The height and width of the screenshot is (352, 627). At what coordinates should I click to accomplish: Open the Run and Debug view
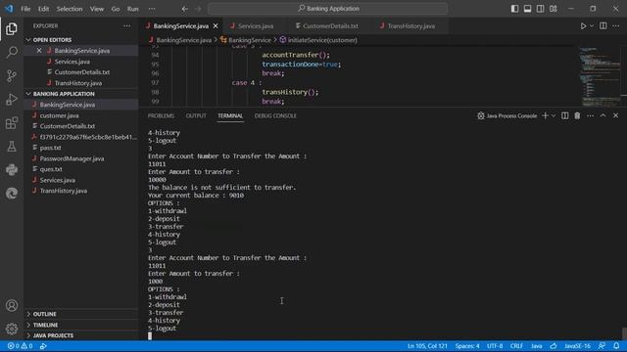pos(12,99)
